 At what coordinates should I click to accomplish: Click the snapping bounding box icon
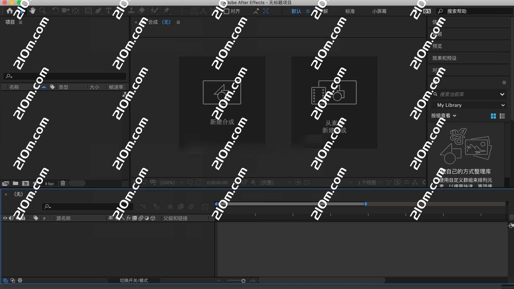266,11
